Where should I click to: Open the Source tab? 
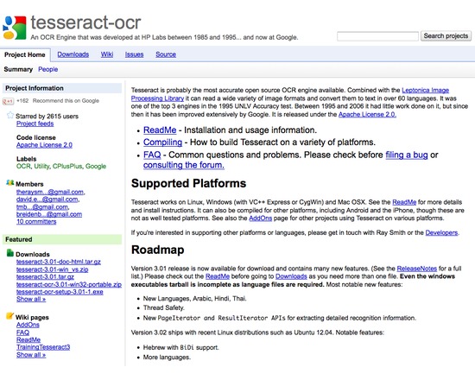166,54
